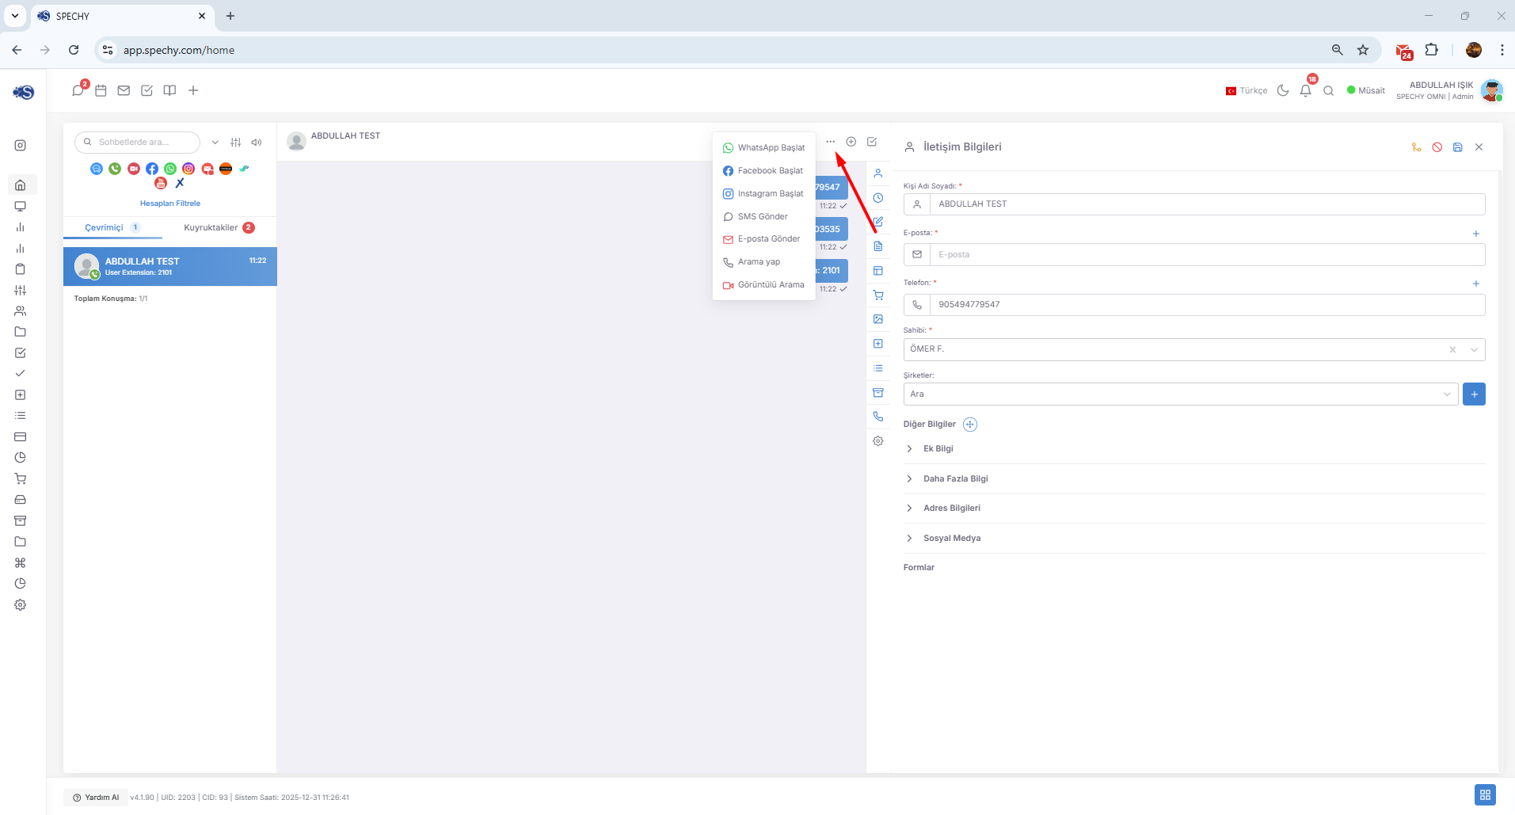Change the Müsait availability status

(x=1366, y=90)
